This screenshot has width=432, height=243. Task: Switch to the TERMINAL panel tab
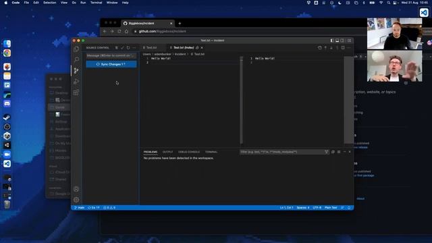211,152
